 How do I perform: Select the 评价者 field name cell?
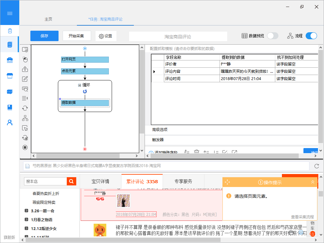coord(192,64)
